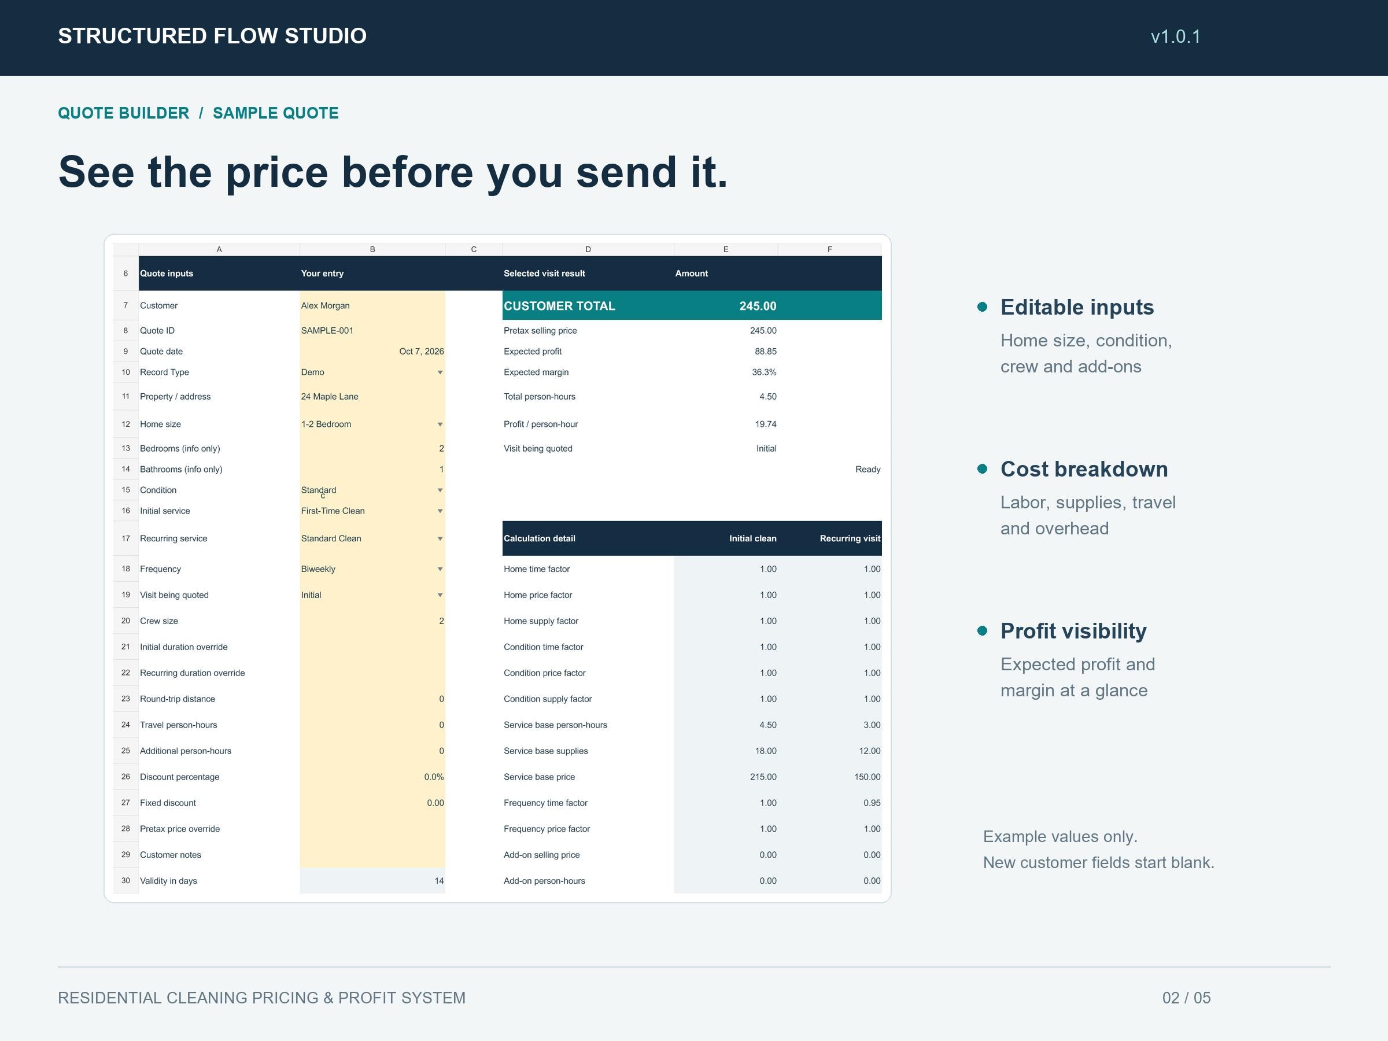Select column header E
The image size is (1388, 1041).
(x=726, y=249)
